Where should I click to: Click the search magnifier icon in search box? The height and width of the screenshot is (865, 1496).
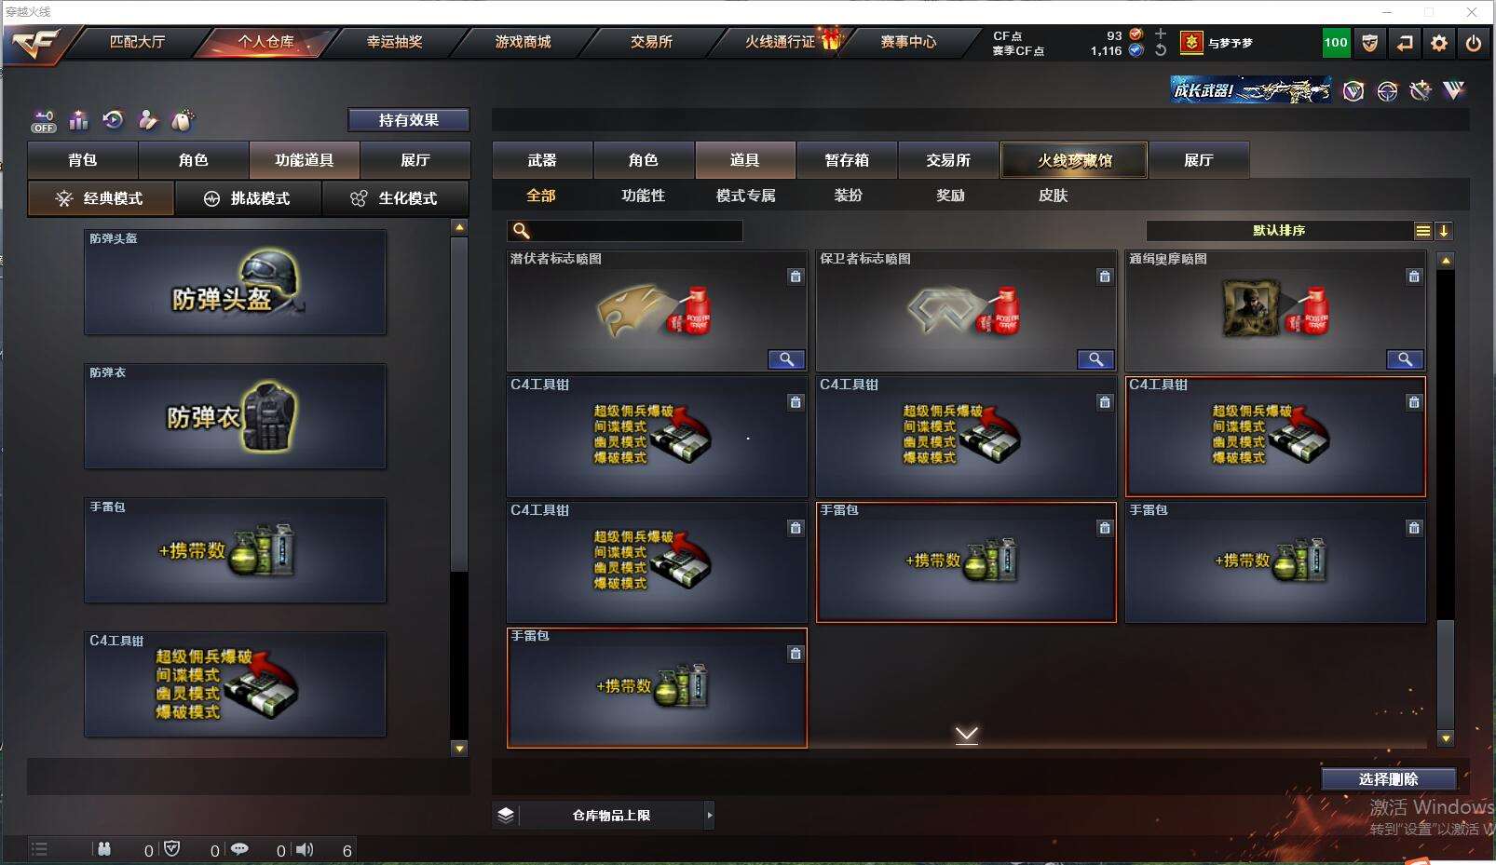point(522,231)
